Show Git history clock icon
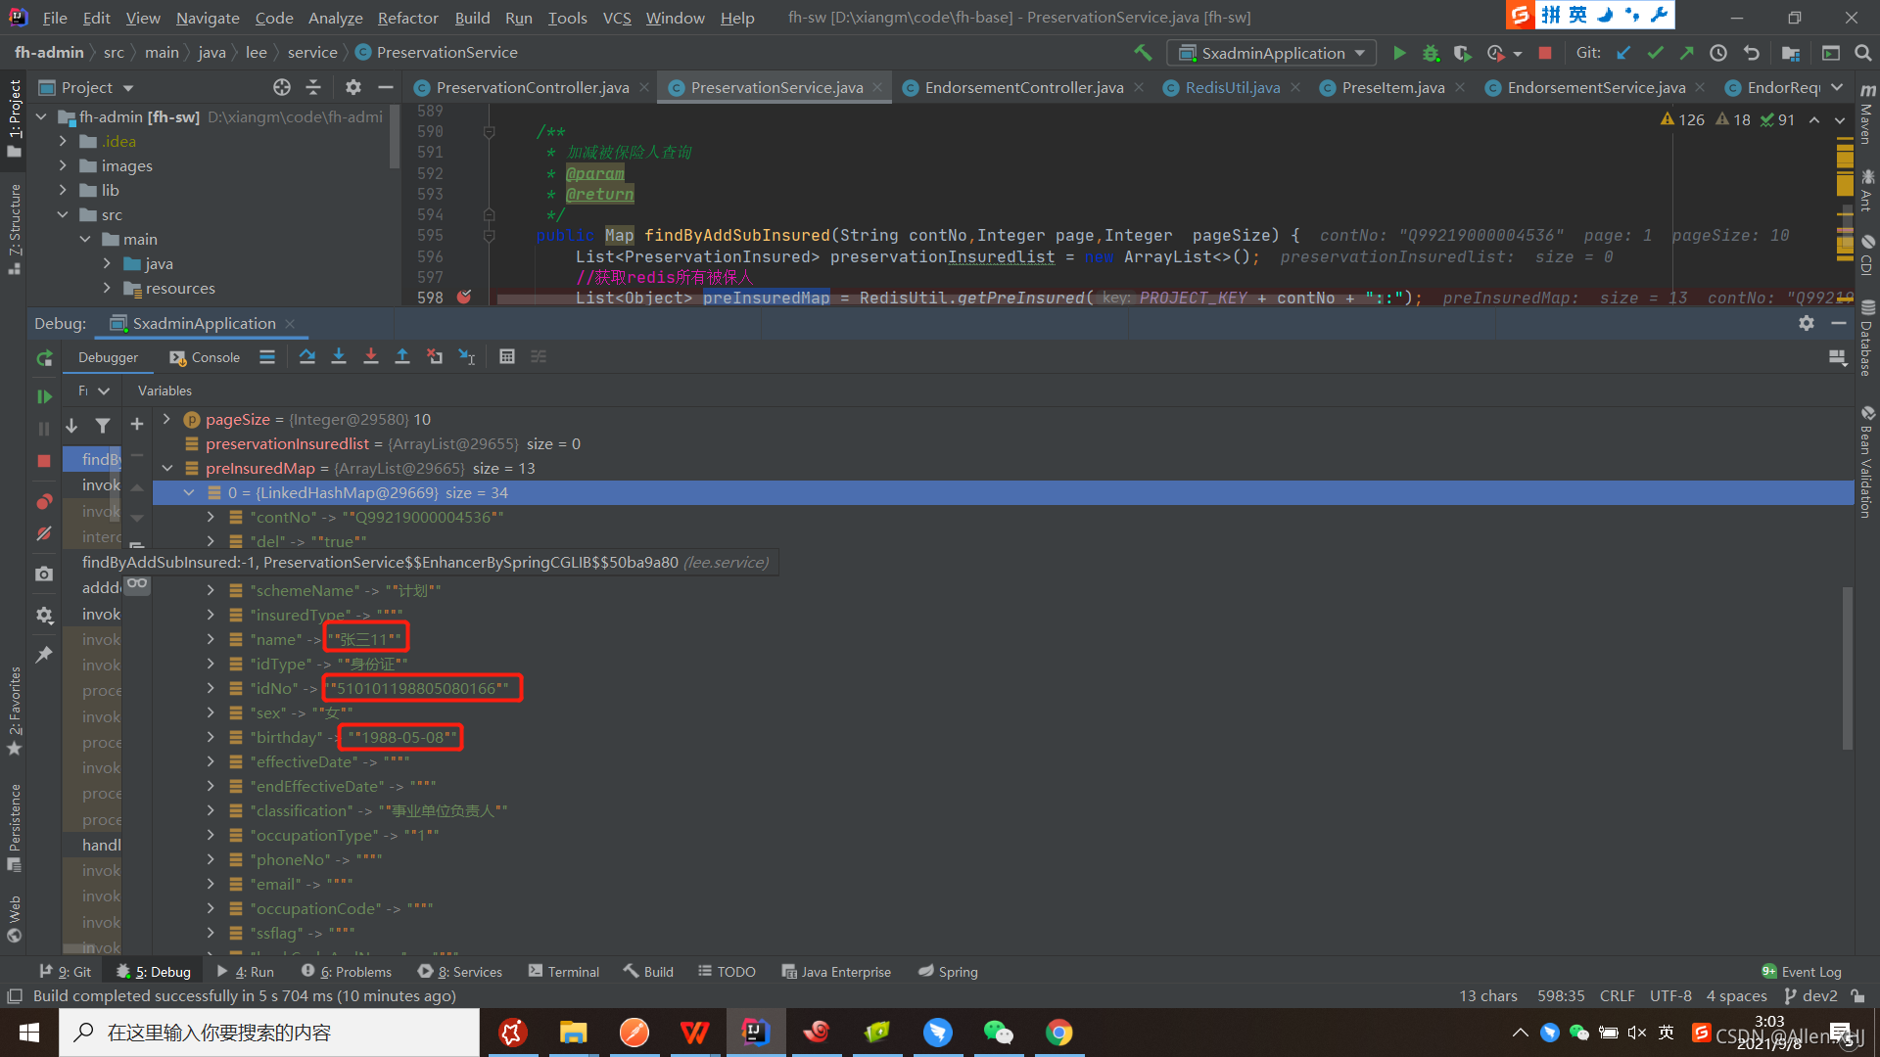 pos(1718,53)
